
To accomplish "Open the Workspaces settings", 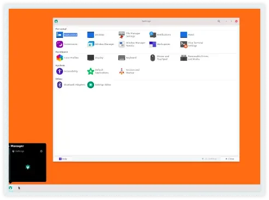I will (x=160, y=44).
